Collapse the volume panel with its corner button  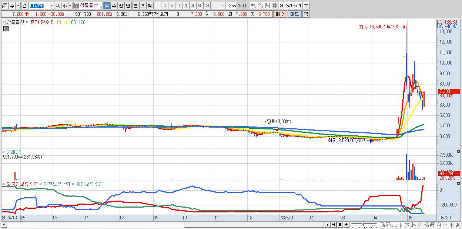pyautogui.click(x=458, y=151)
